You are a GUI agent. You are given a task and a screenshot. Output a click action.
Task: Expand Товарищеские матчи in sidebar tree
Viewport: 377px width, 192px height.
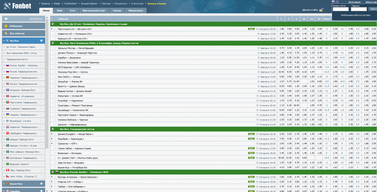point(4,59)
